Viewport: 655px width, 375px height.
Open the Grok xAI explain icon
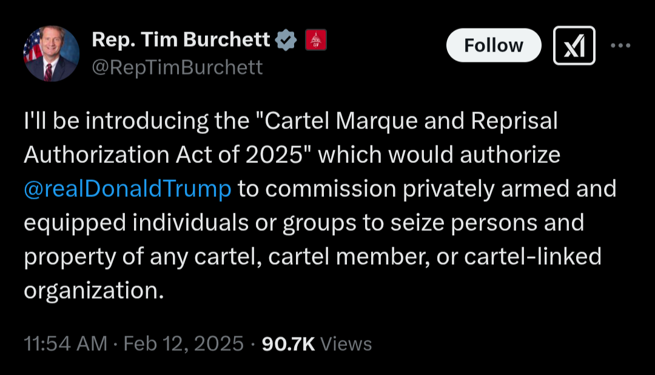pyautogui.click(x=574, y=46)
